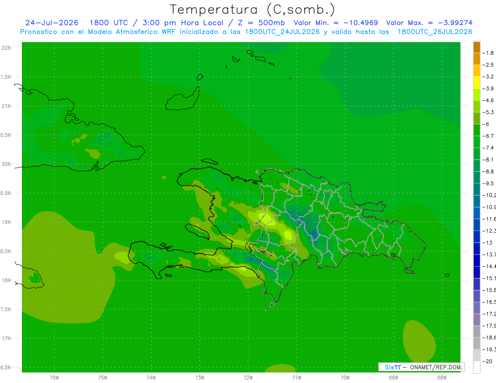Viewport: 496px width, 383px height.
Task: Click the colorbar label '-3.9'
Action: pos(489,88)
